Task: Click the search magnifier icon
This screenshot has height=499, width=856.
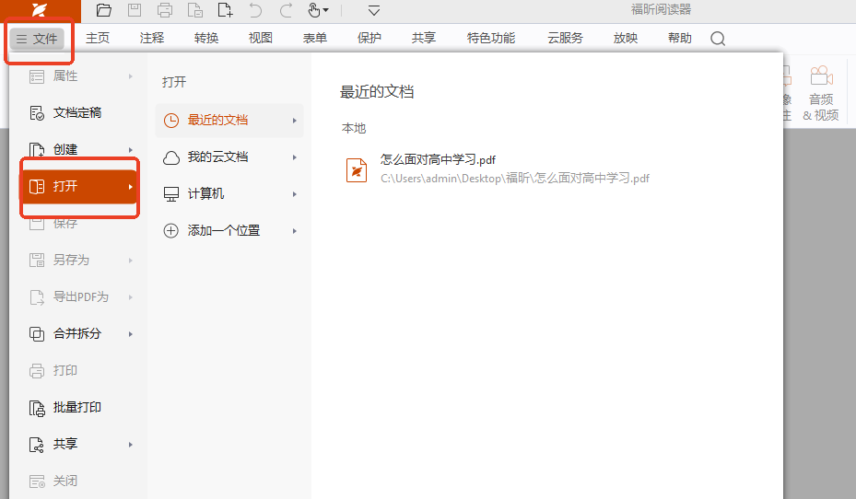Action: [x=718, y=39]
